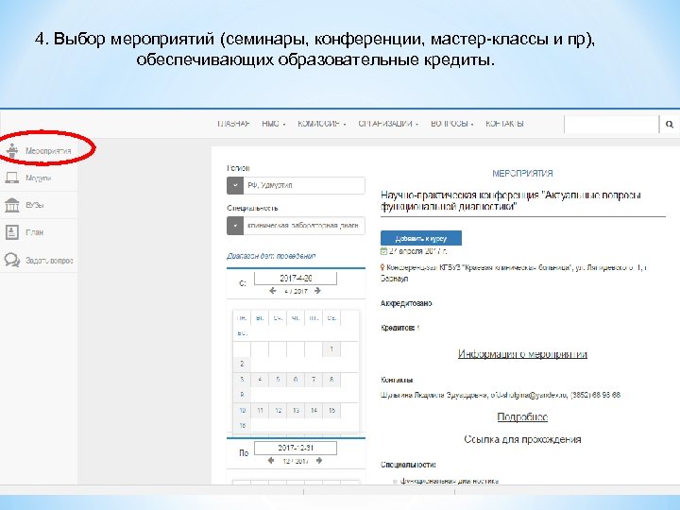680x510 pixels.
Task: Open КОНТАКТЫ page
Action: [x=504, y=124]
